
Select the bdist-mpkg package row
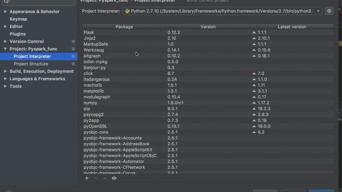(x=208, y=62)
